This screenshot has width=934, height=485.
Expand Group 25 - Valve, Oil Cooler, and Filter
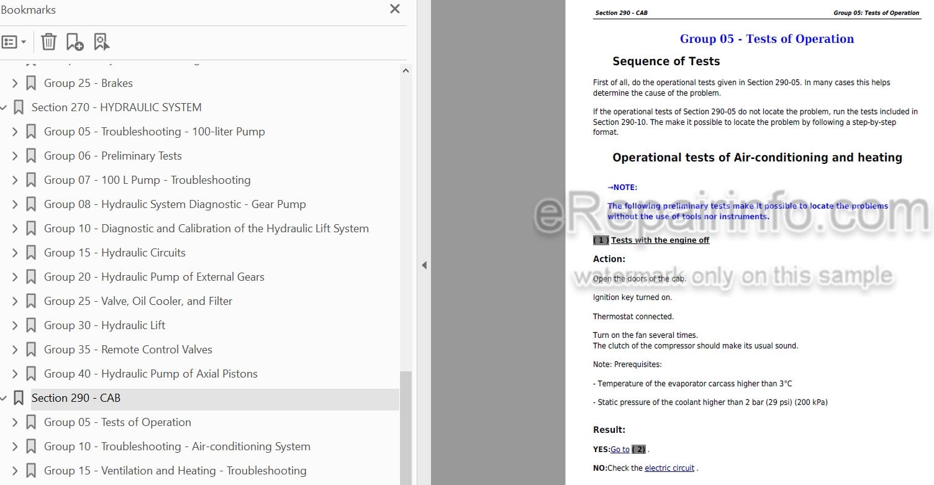(16, 301)
